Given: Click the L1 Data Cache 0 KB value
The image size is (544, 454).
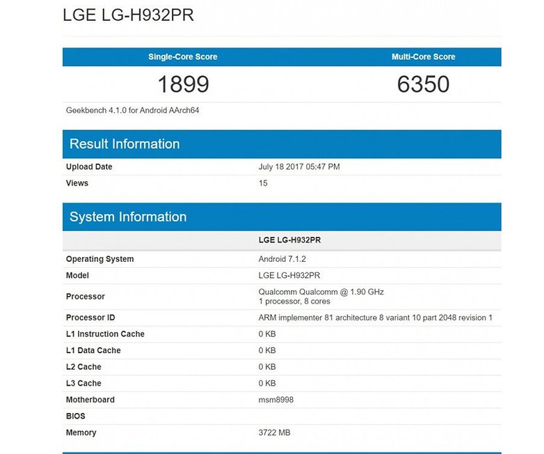Looking at the screenshot, I should coord(267,350).
